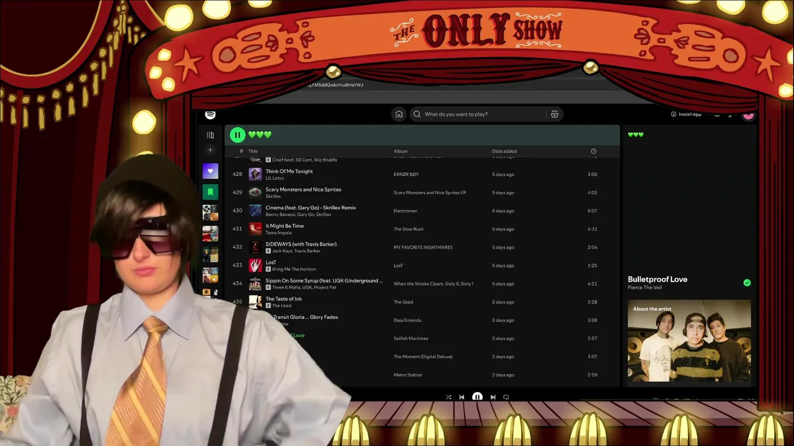794x446 pixels.
Task: Skip to the next track
Action: point(493,397)
